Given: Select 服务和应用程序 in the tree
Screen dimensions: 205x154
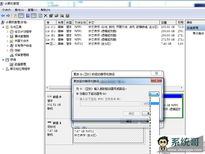Looking at the screenshot, I should 20,69.
